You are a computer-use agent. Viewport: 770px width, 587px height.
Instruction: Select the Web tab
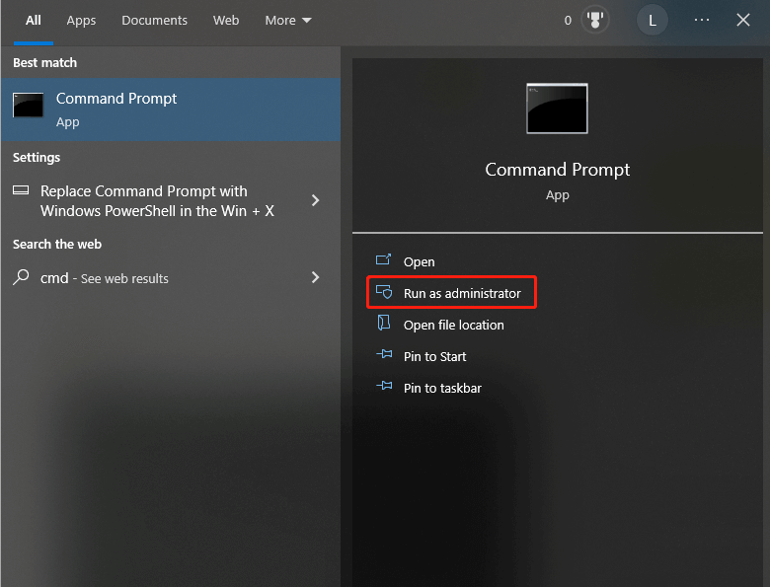pyautogui.click(x=226, y=21)
